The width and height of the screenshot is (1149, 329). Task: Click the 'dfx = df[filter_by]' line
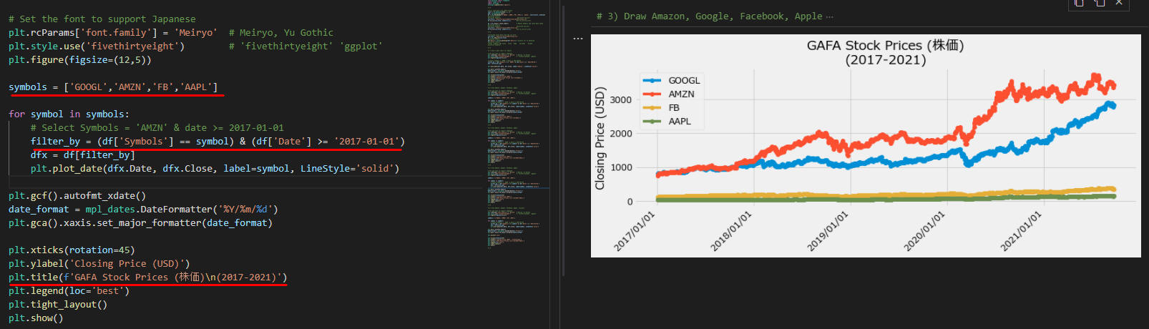[83, 155]
